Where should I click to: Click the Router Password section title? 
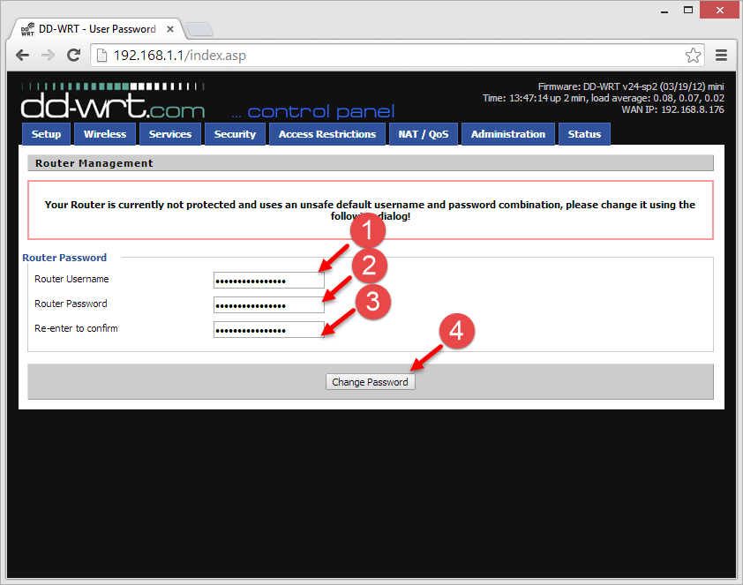[64, 258]
